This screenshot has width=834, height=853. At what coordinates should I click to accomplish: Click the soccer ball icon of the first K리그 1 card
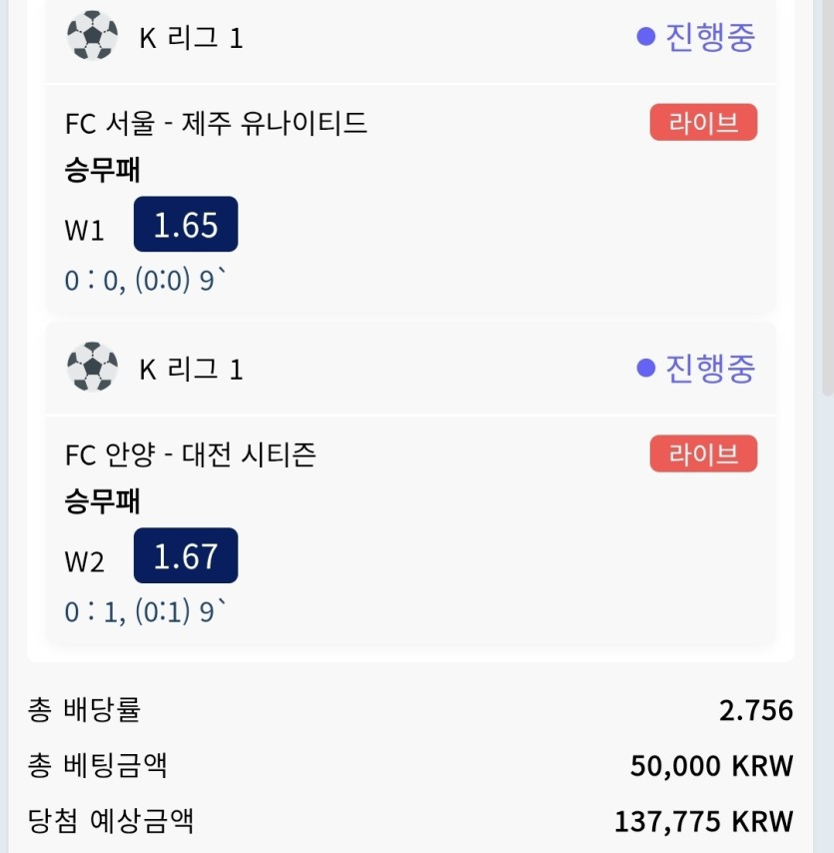pos(92,35)
